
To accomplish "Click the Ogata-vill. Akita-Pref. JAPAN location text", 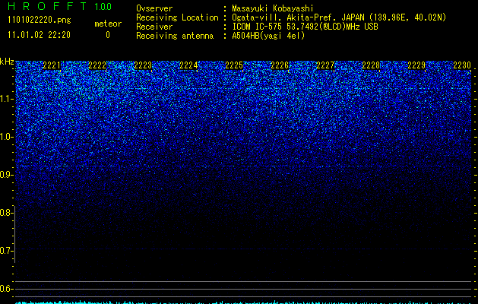I will [x=339, y=17].
